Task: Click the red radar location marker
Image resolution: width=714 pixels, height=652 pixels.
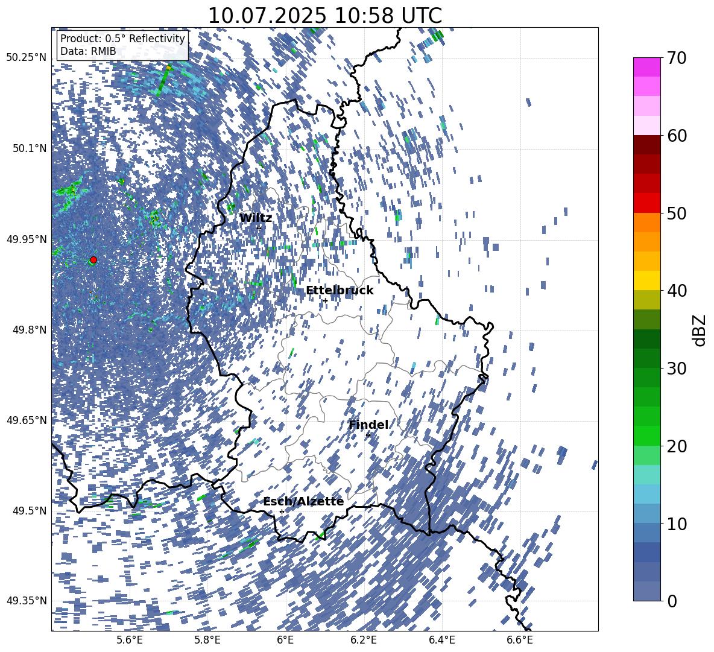Action: pyautogui.click(x=93, y=260)
